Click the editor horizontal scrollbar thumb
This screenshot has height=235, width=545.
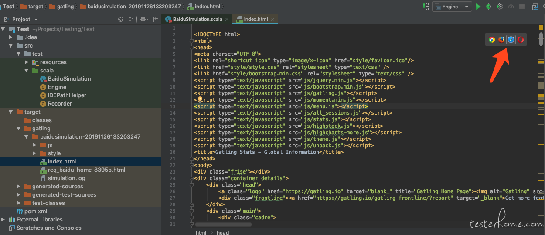(223, 225)
